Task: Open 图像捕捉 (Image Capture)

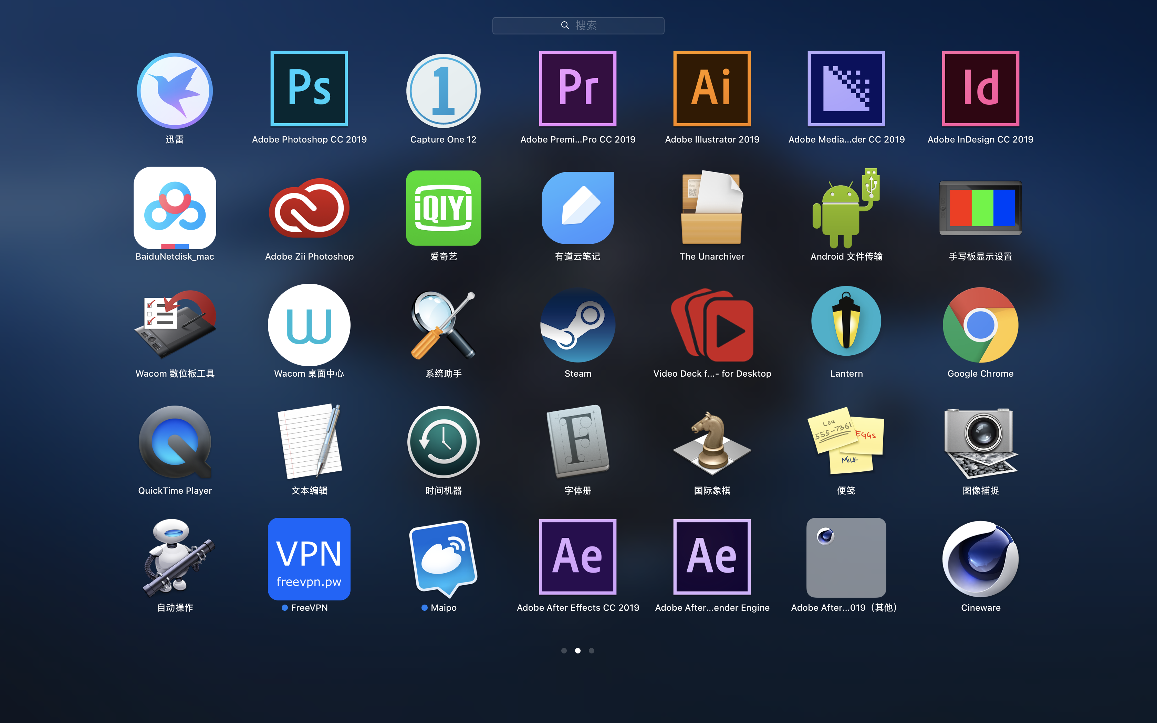Action: [981, 443]
